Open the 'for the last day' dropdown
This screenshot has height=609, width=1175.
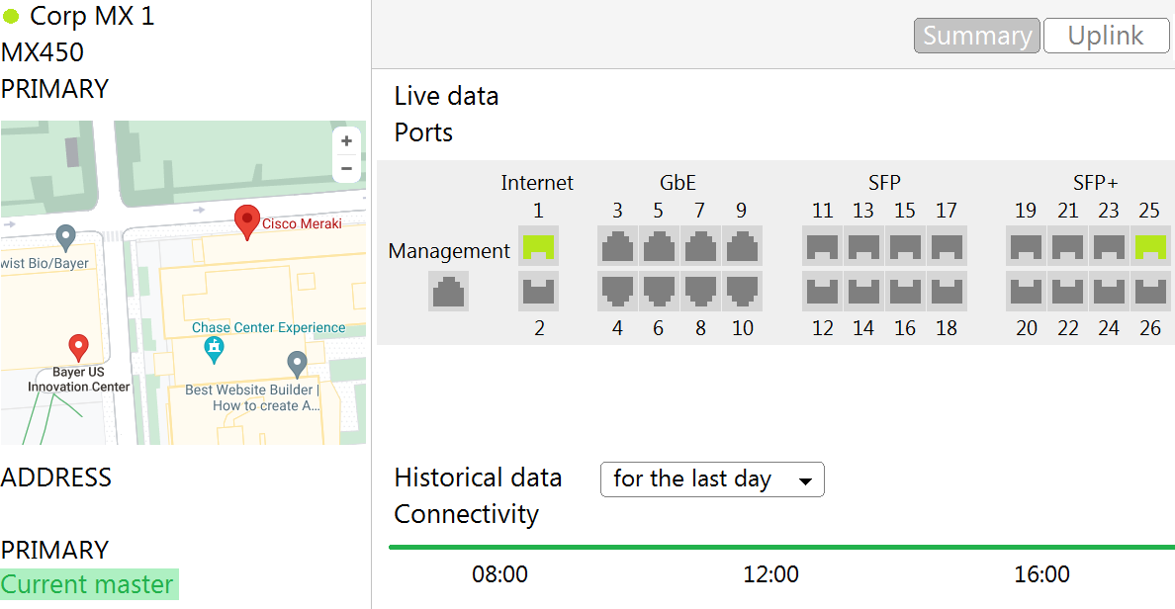[x=712, y=479]
